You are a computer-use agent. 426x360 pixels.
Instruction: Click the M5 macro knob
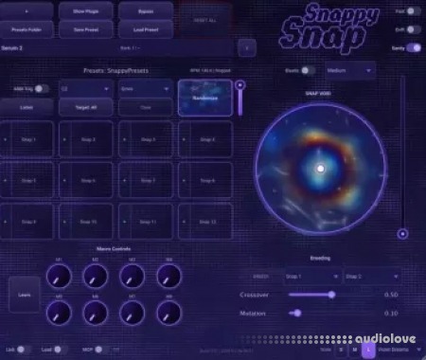click(x=59, y=313)
